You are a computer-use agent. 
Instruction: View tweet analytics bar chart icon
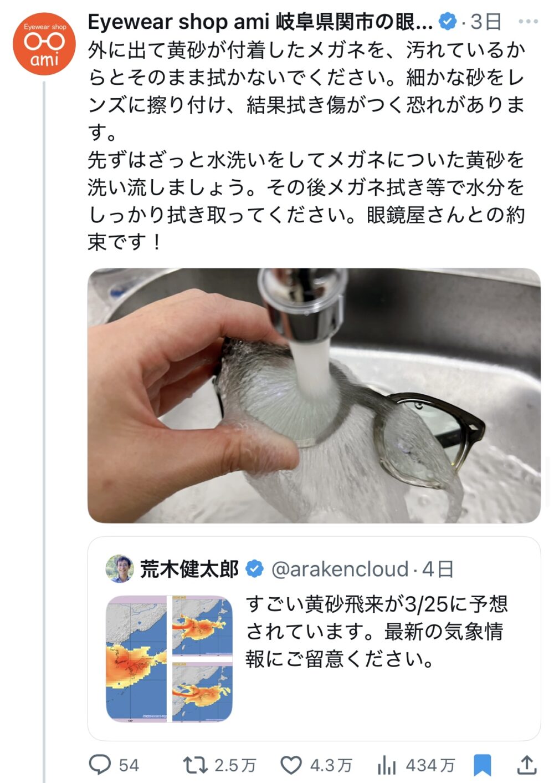(387, 765)
